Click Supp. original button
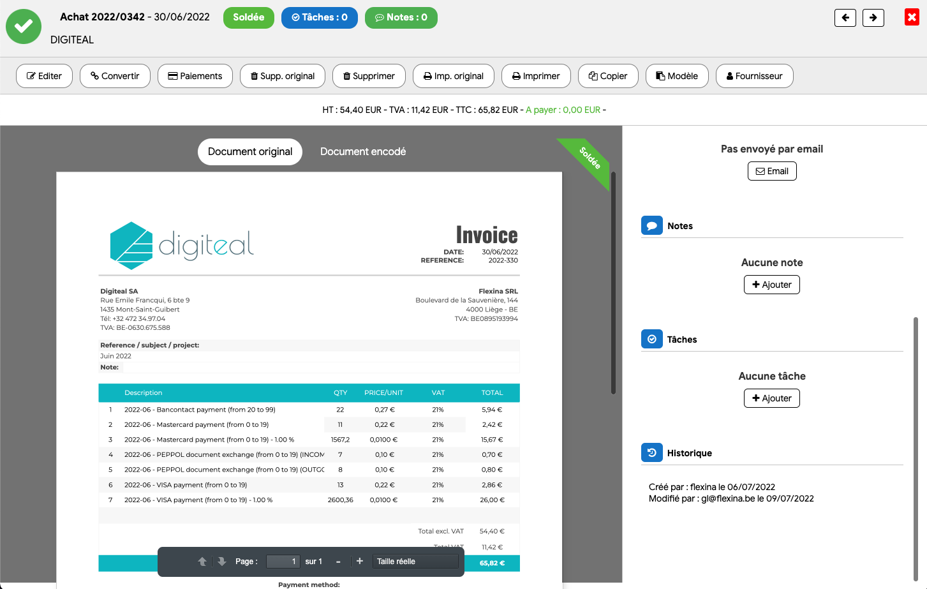The height and width of the screenshot is (589, 927). [283, 76]
